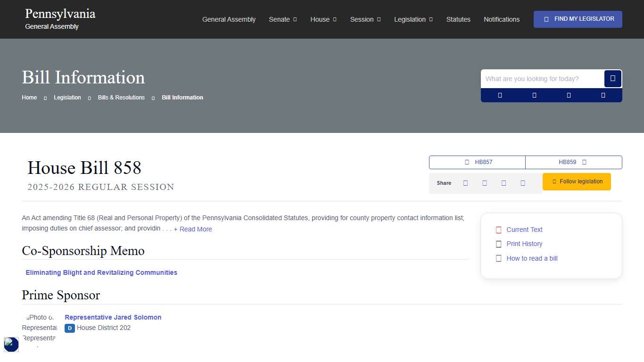This screenshot has width=644, height=362.
Task: Go to Notifications in top navigation
Action: (x=501, y=19)
